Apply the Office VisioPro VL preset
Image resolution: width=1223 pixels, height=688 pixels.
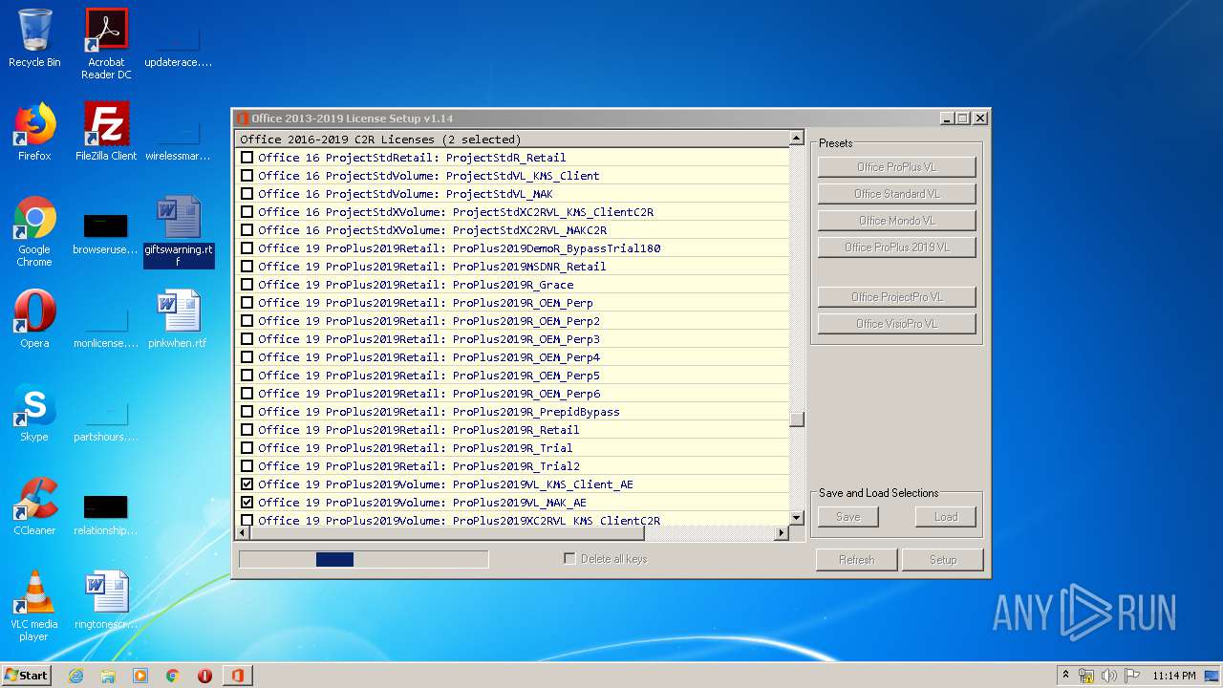coord(896,324)
